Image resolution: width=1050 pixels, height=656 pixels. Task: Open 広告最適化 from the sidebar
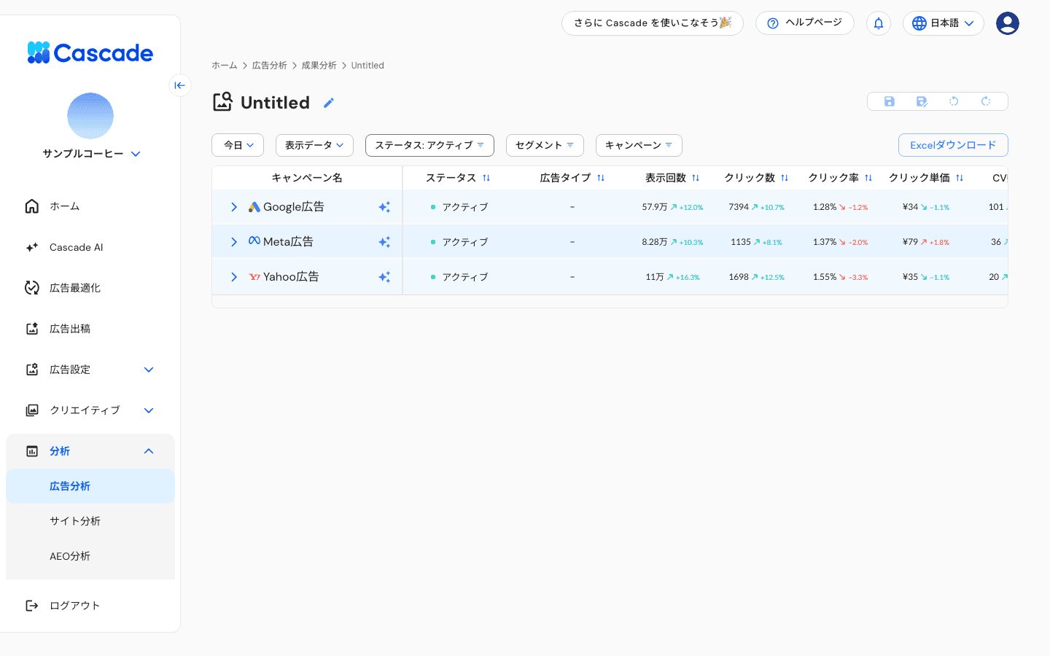click(x=90, y=288)
